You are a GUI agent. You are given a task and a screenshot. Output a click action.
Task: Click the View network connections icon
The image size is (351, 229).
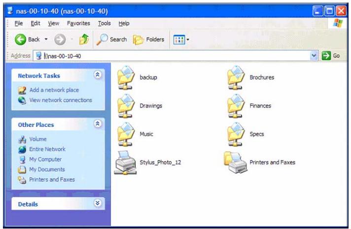coord(22,100)
